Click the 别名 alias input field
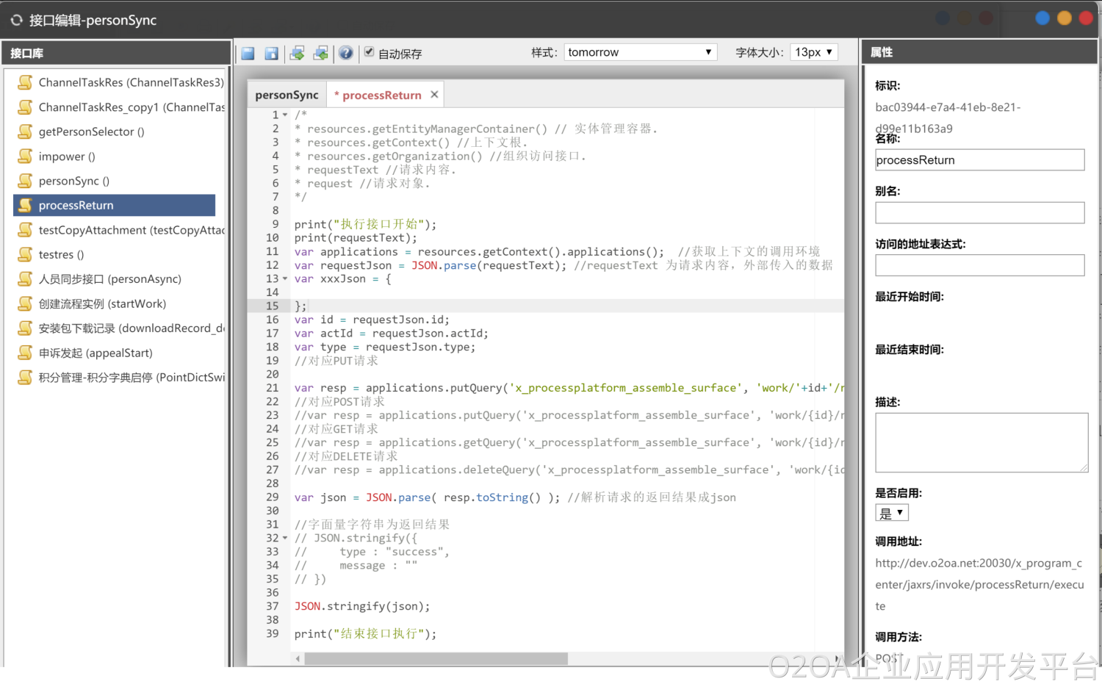This screenshot has width=1102, height=684. click(x=979, y=213)
